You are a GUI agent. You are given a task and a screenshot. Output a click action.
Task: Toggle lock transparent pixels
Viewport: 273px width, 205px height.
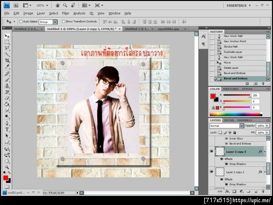point(220,133)
